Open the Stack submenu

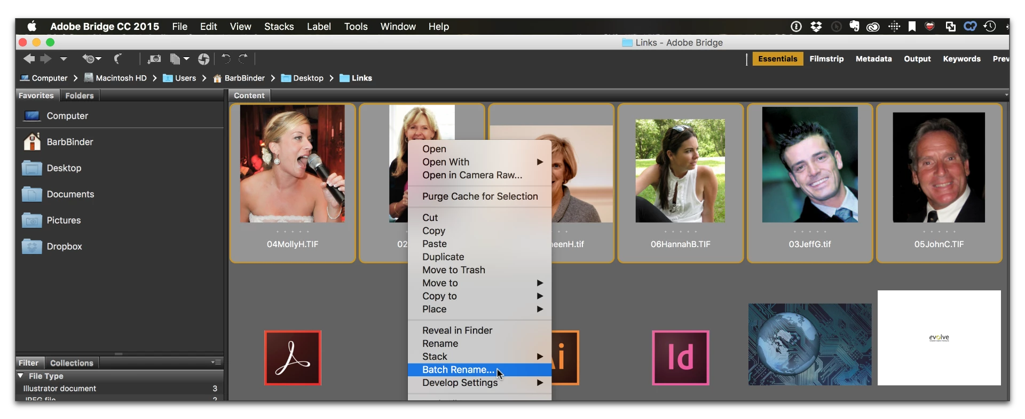coord(479,357)
